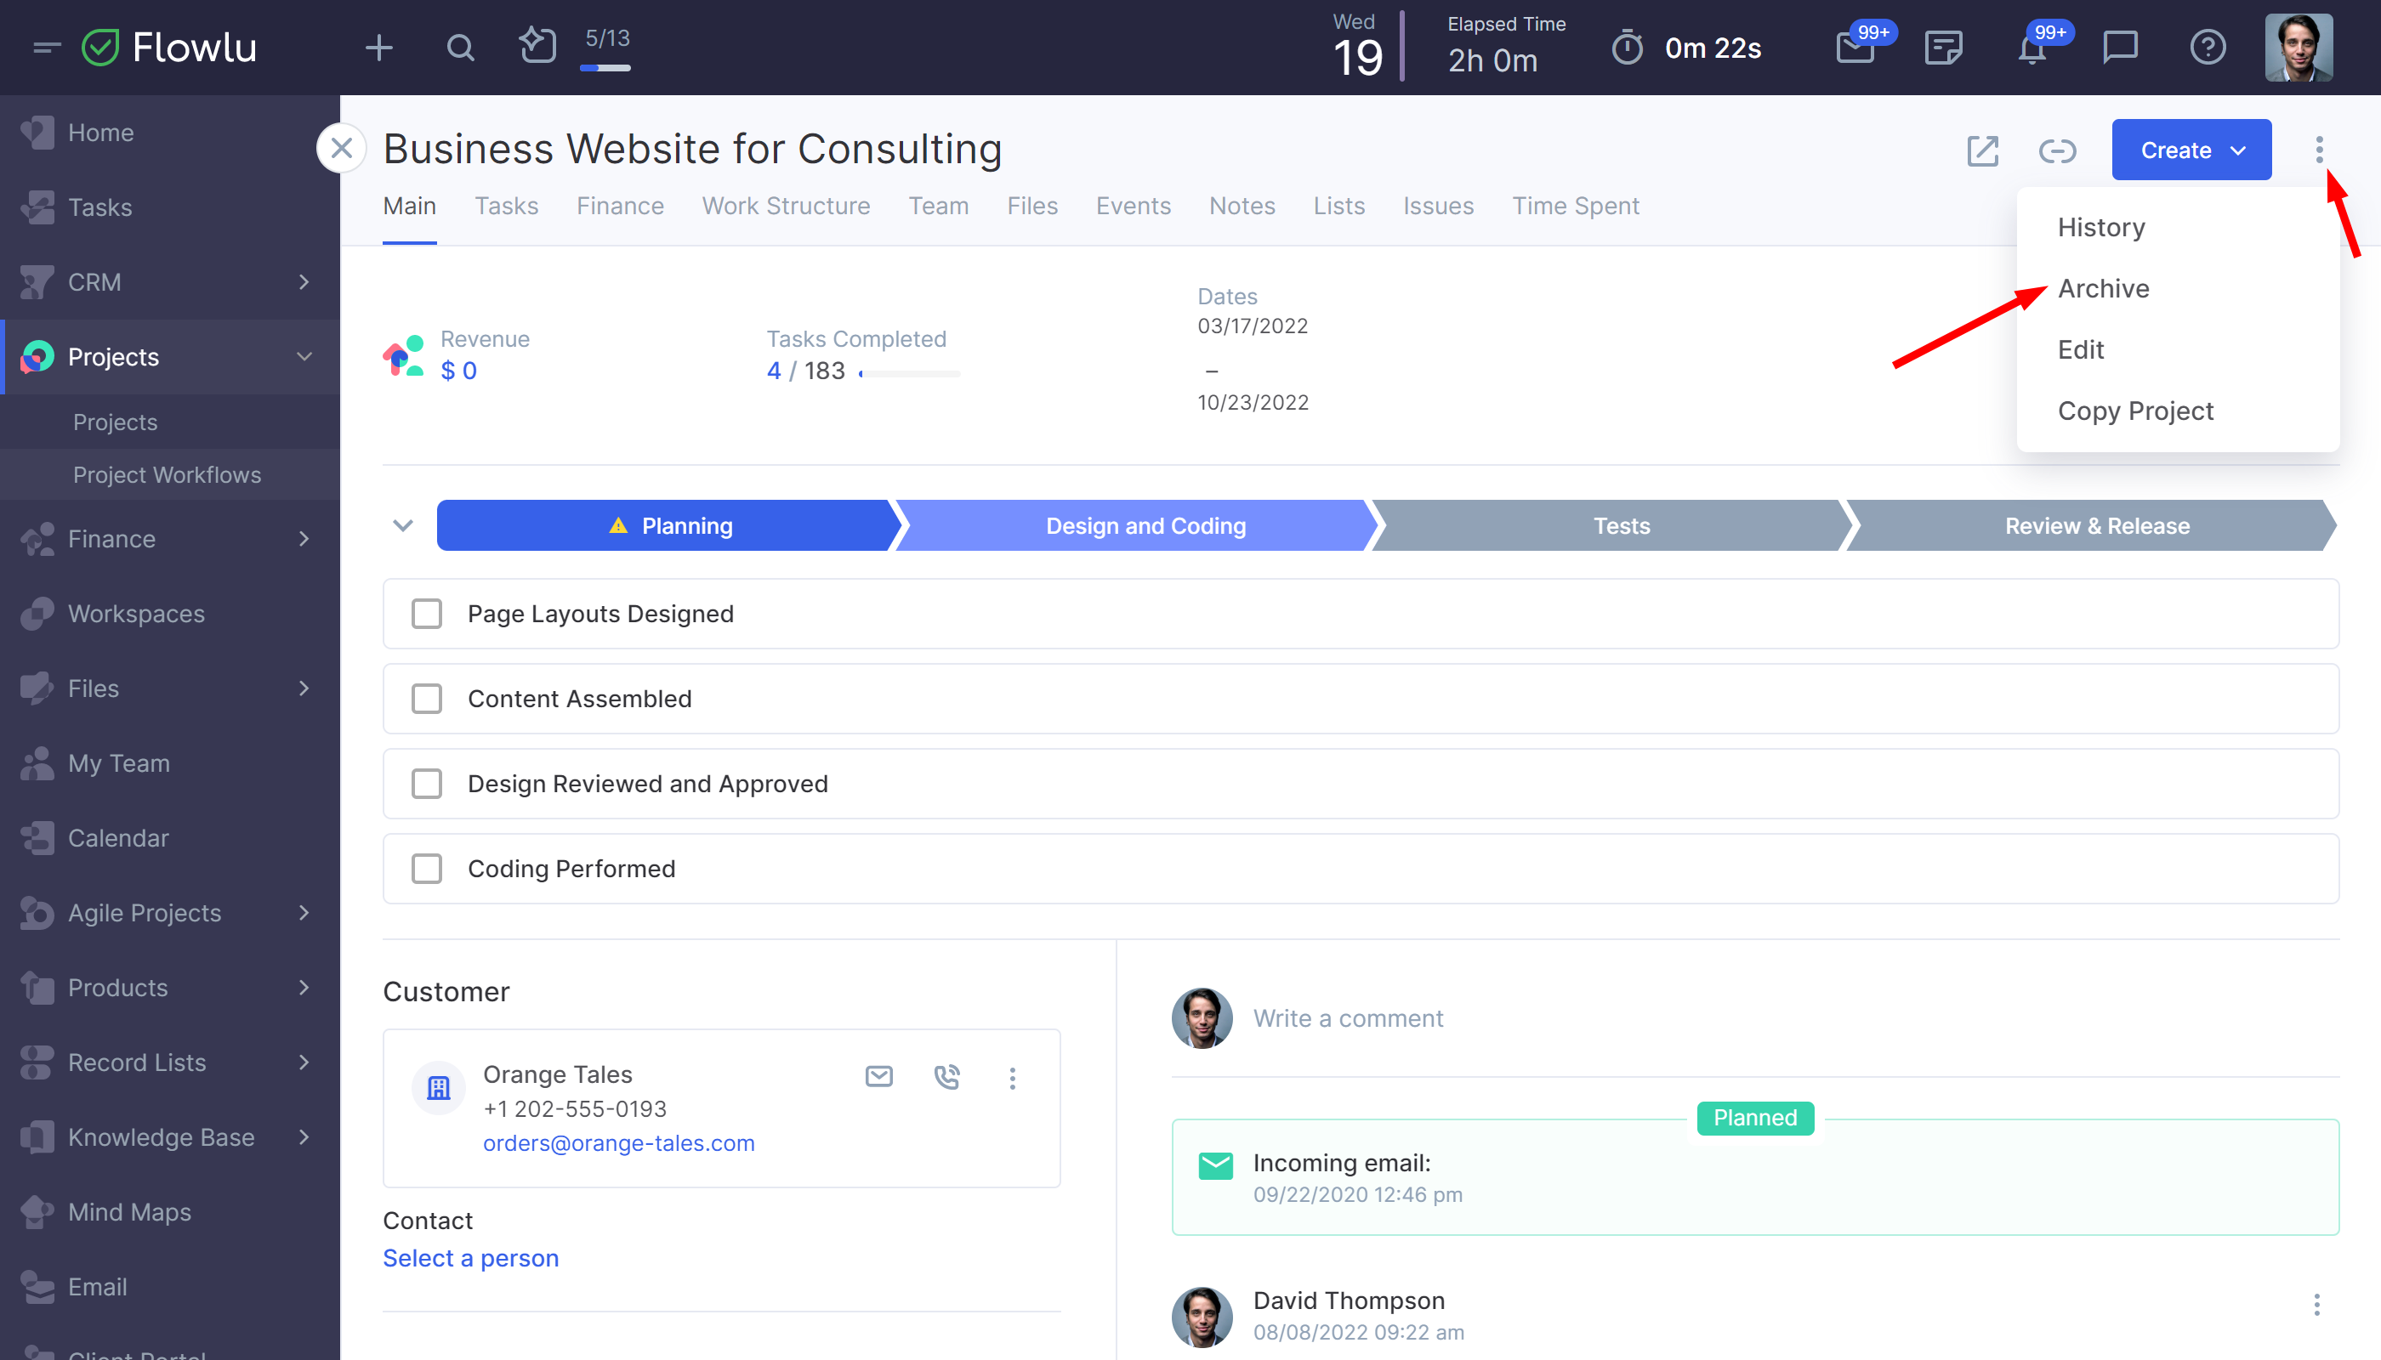Send email to Orange Tales via the envelope icon
This screenshot has width=2381, height=1360.
(878, 1076)
